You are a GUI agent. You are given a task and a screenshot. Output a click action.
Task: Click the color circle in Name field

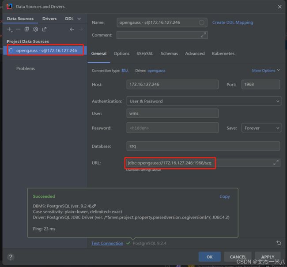pos(201,23)
